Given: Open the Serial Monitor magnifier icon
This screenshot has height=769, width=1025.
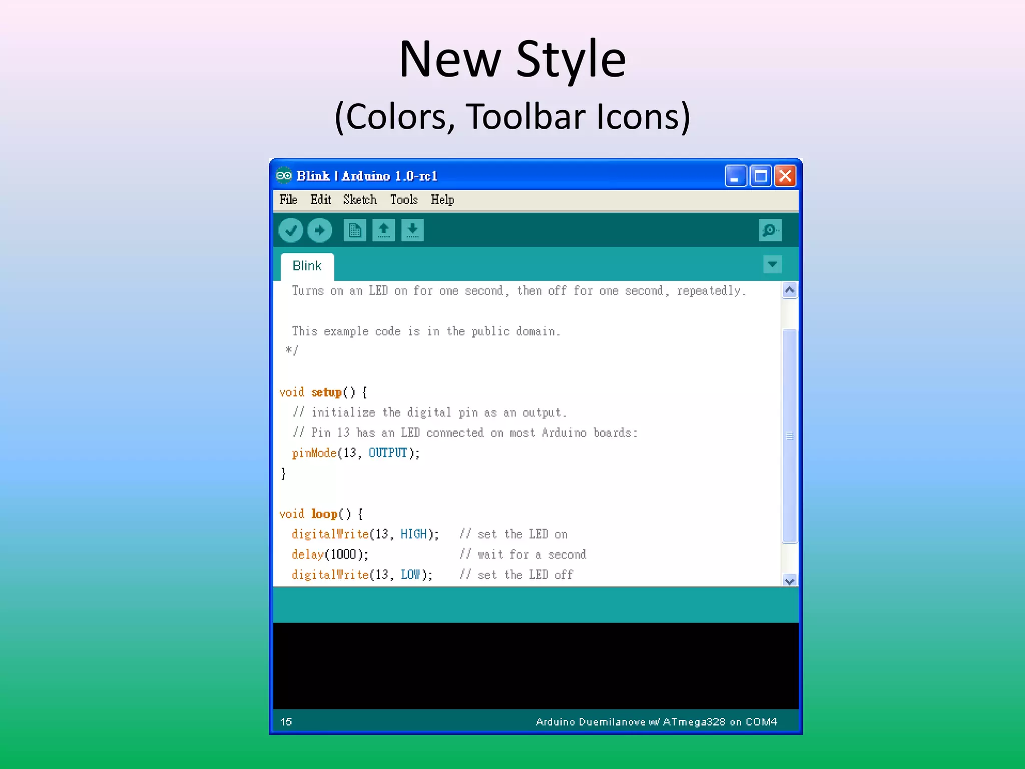Looking at the screenshot, I should click(770, 230).
